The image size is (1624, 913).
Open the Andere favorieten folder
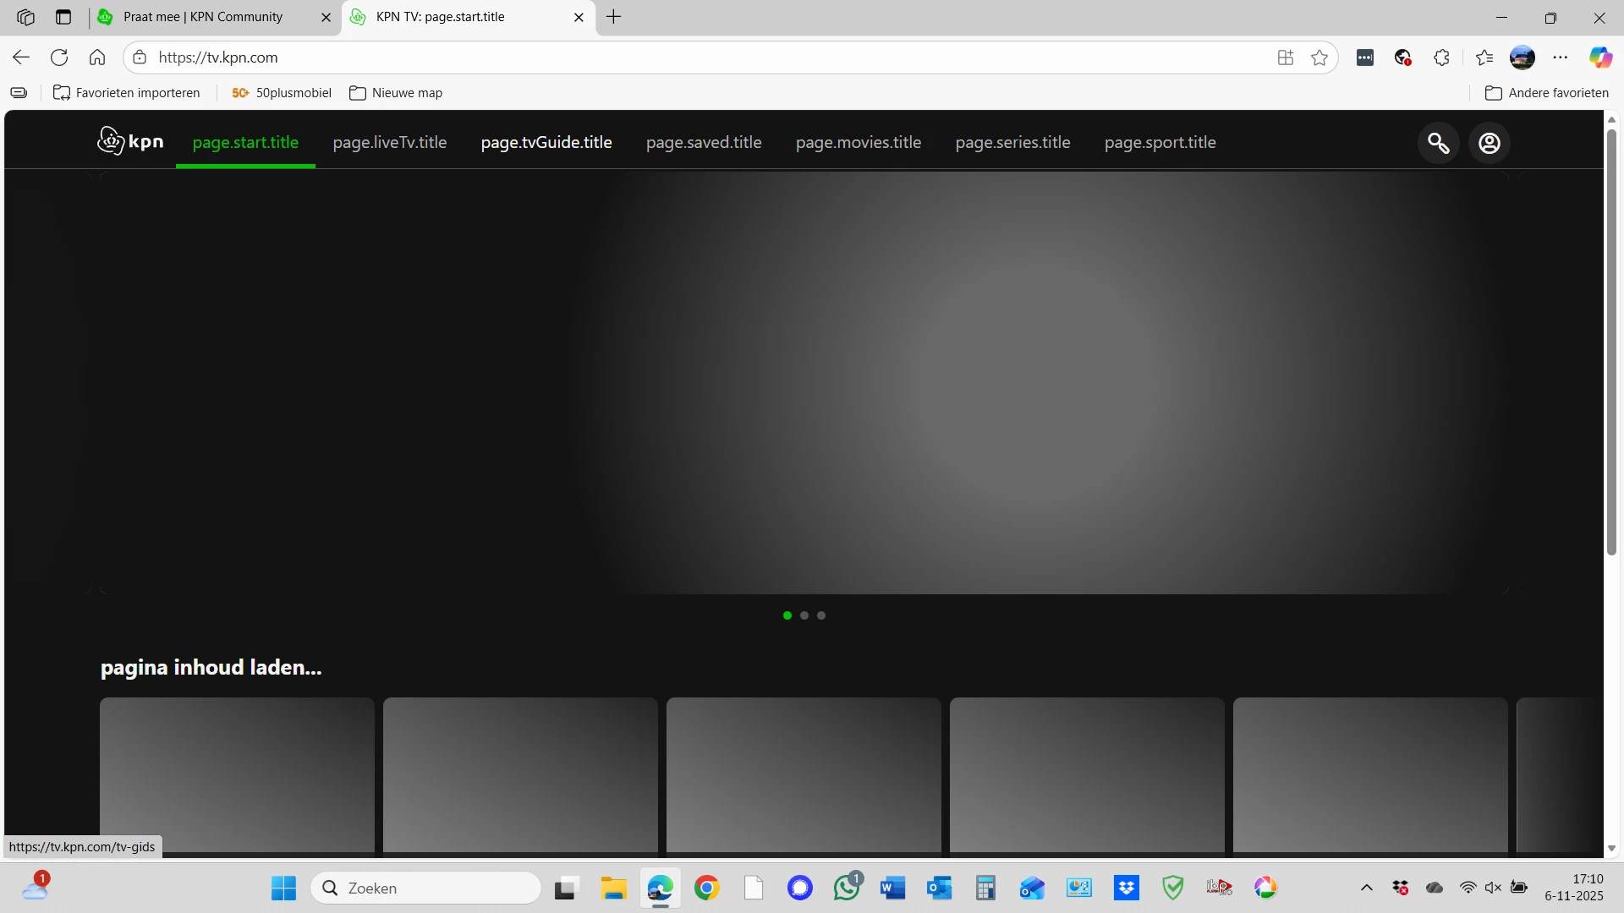[1547, 93]
